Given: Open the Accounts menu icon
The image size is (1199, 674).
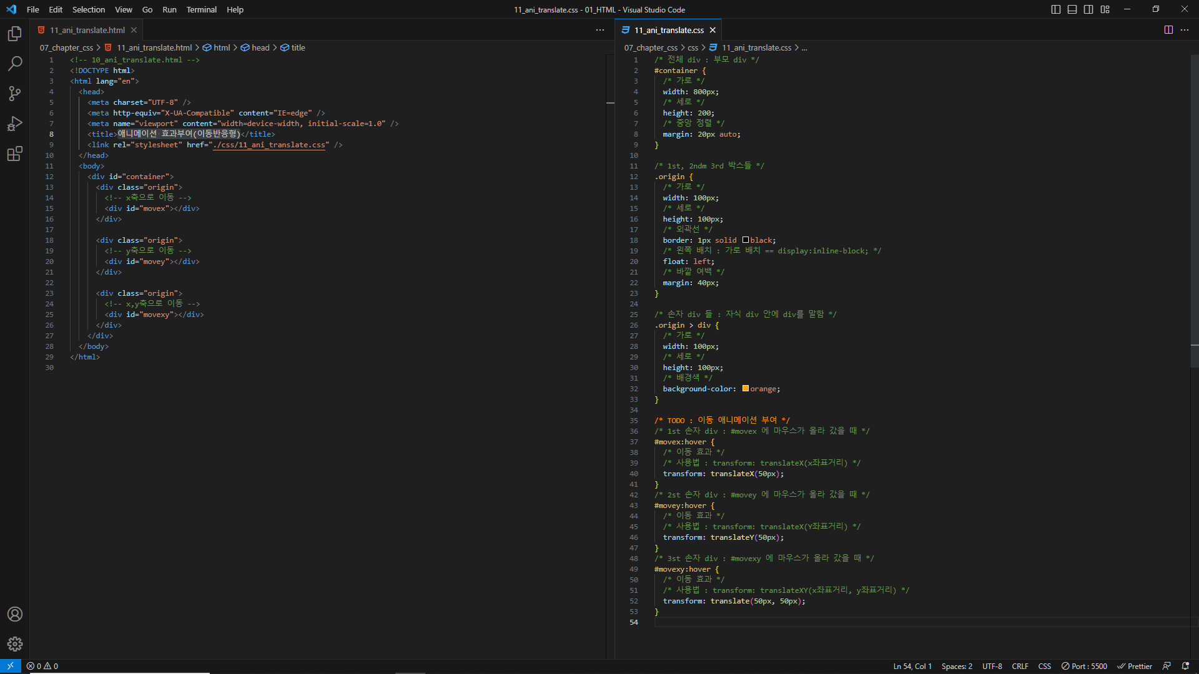Looking at the screenshot, I should click(15, 614).
